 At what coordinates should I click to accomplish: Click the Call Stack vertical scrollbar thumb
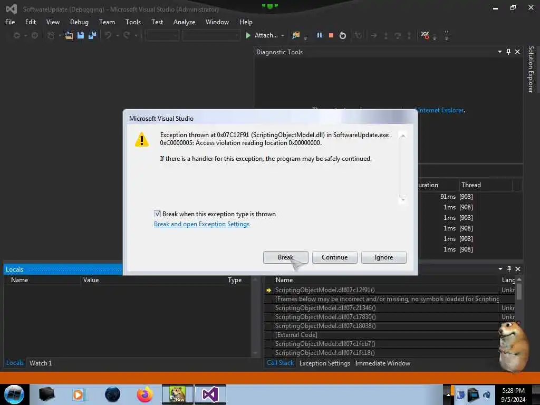click(x=519, y=291)
